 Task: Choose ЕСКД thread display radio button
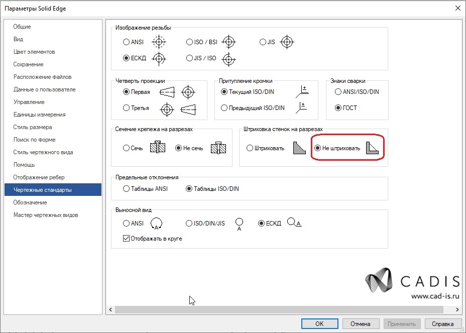point(126,58)
